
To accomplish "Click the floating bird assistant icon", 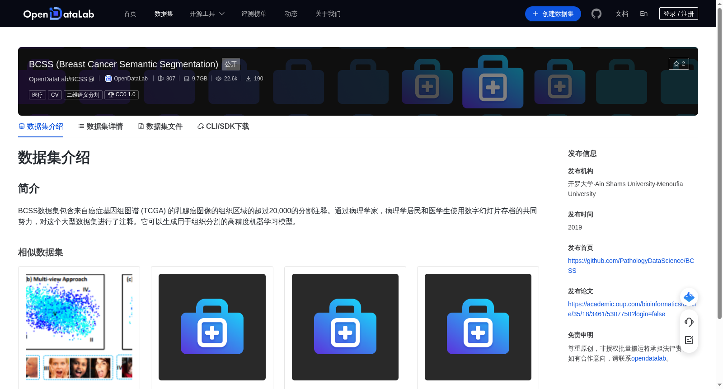I will [x=689, y=297].
